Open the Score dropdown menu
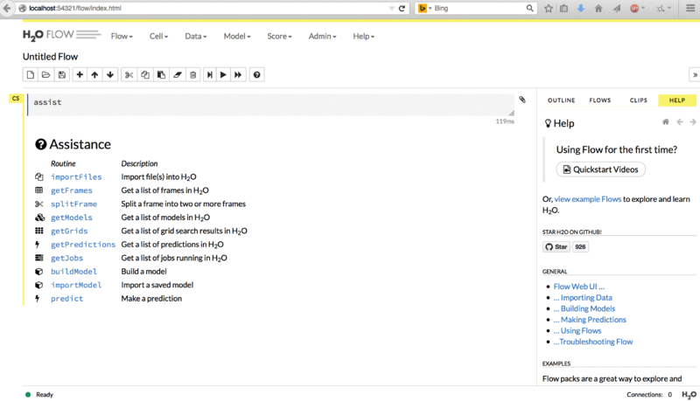Screen dimensions: 700x401 [x=279, y=36]
